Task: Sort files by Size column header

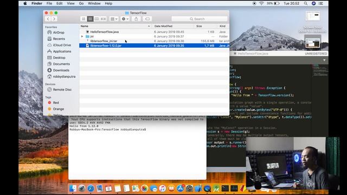Action: click(x=205, y=26)
